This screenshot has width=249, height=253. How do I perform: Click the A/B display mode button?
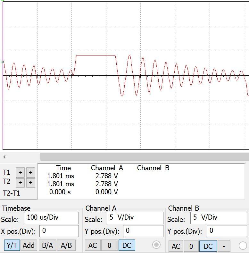[x=66, y=245]
